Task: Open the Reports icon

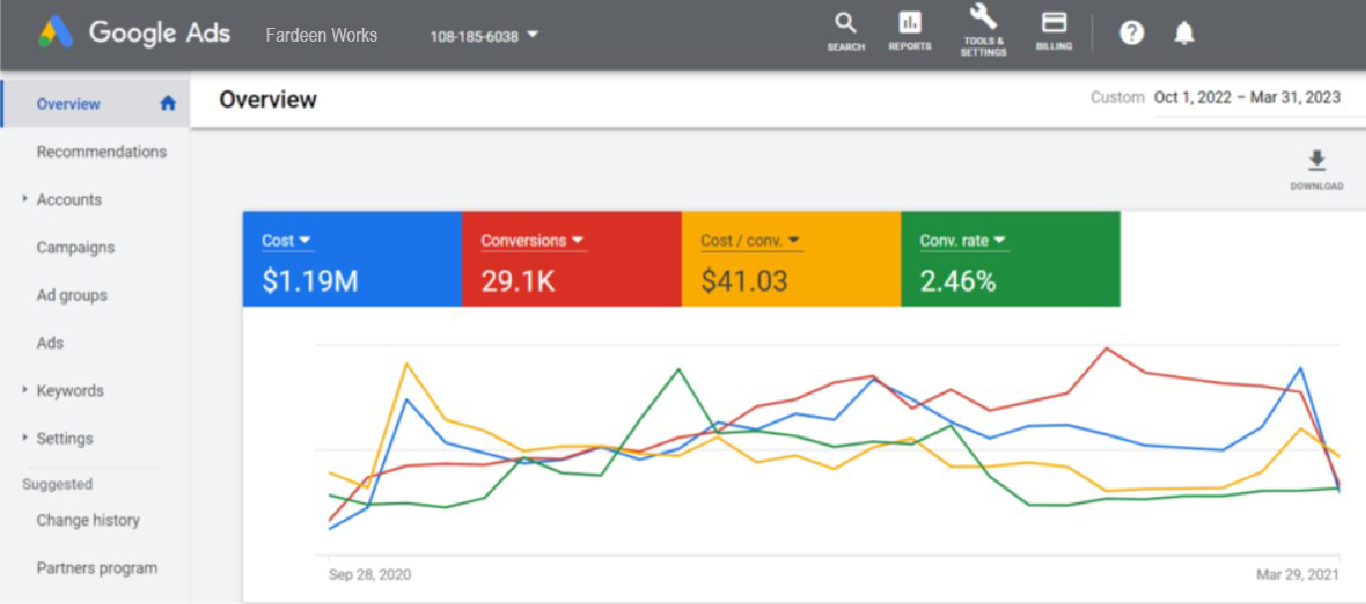Action: tap(909, 31)
